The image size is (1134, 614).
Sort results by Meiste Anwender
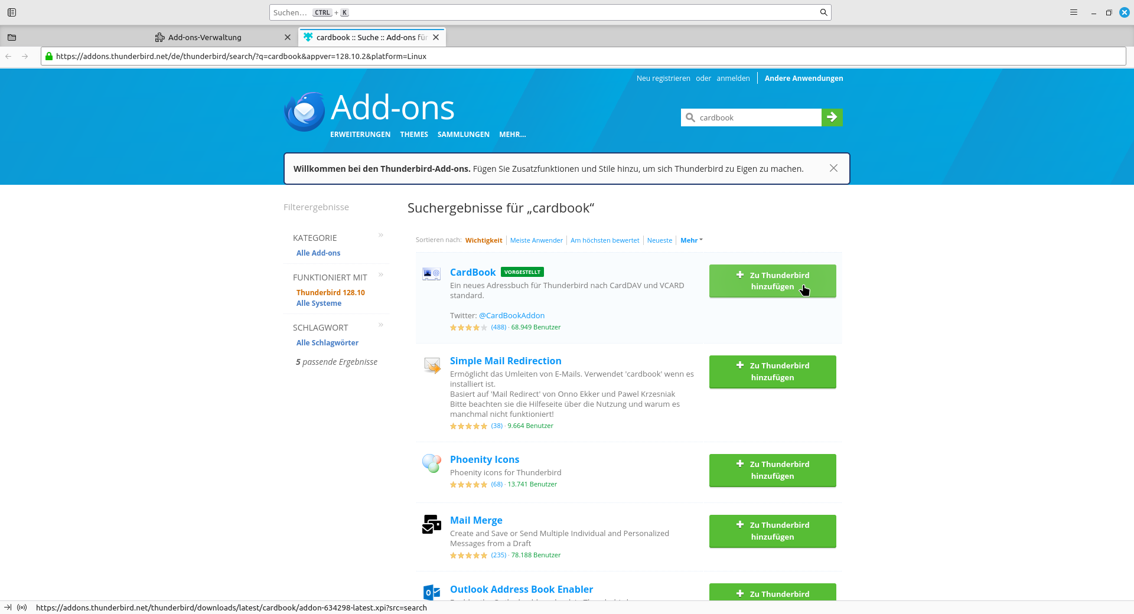pyautogui.click(x=536, y=240)
